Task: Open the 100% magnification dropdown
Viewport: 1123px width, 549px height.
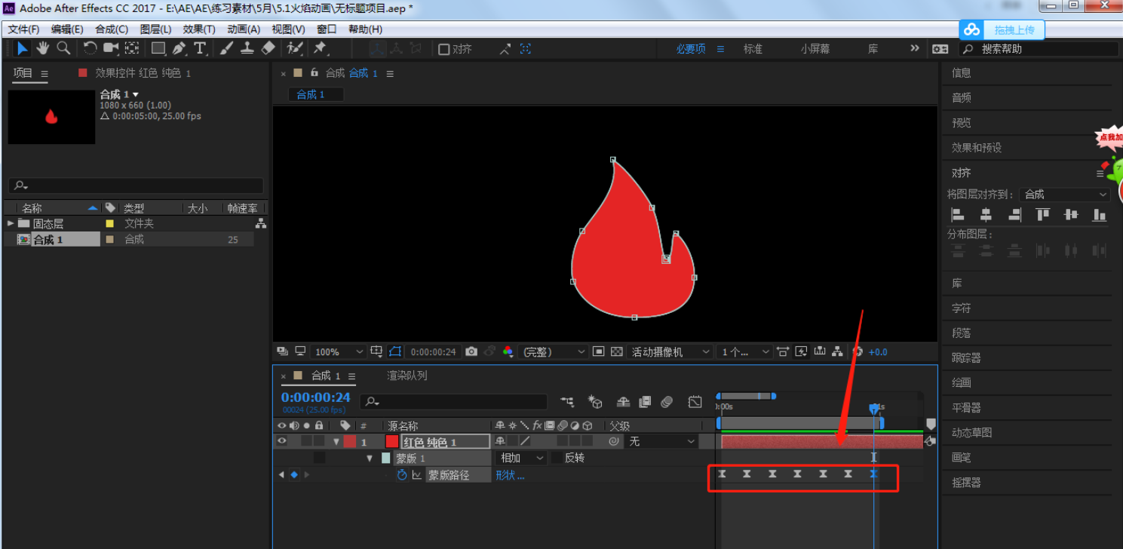Action: pyautogui.click(x=339, y=351)
